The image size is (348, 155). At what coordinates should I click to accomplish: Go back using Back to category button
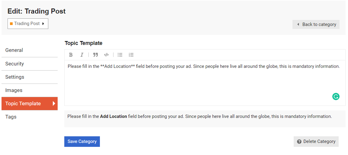(x=316, y=24)
